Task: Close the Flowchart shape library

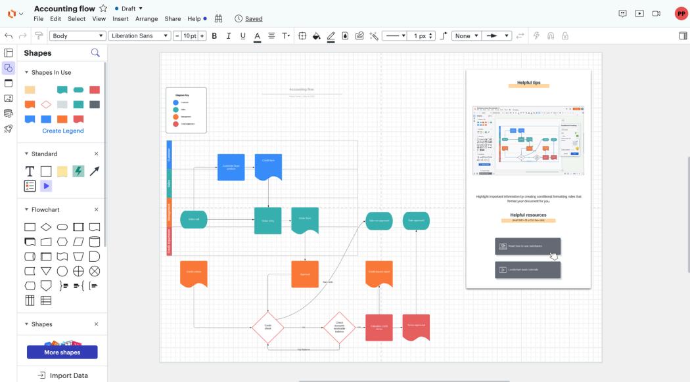Action: pos(97,209)
